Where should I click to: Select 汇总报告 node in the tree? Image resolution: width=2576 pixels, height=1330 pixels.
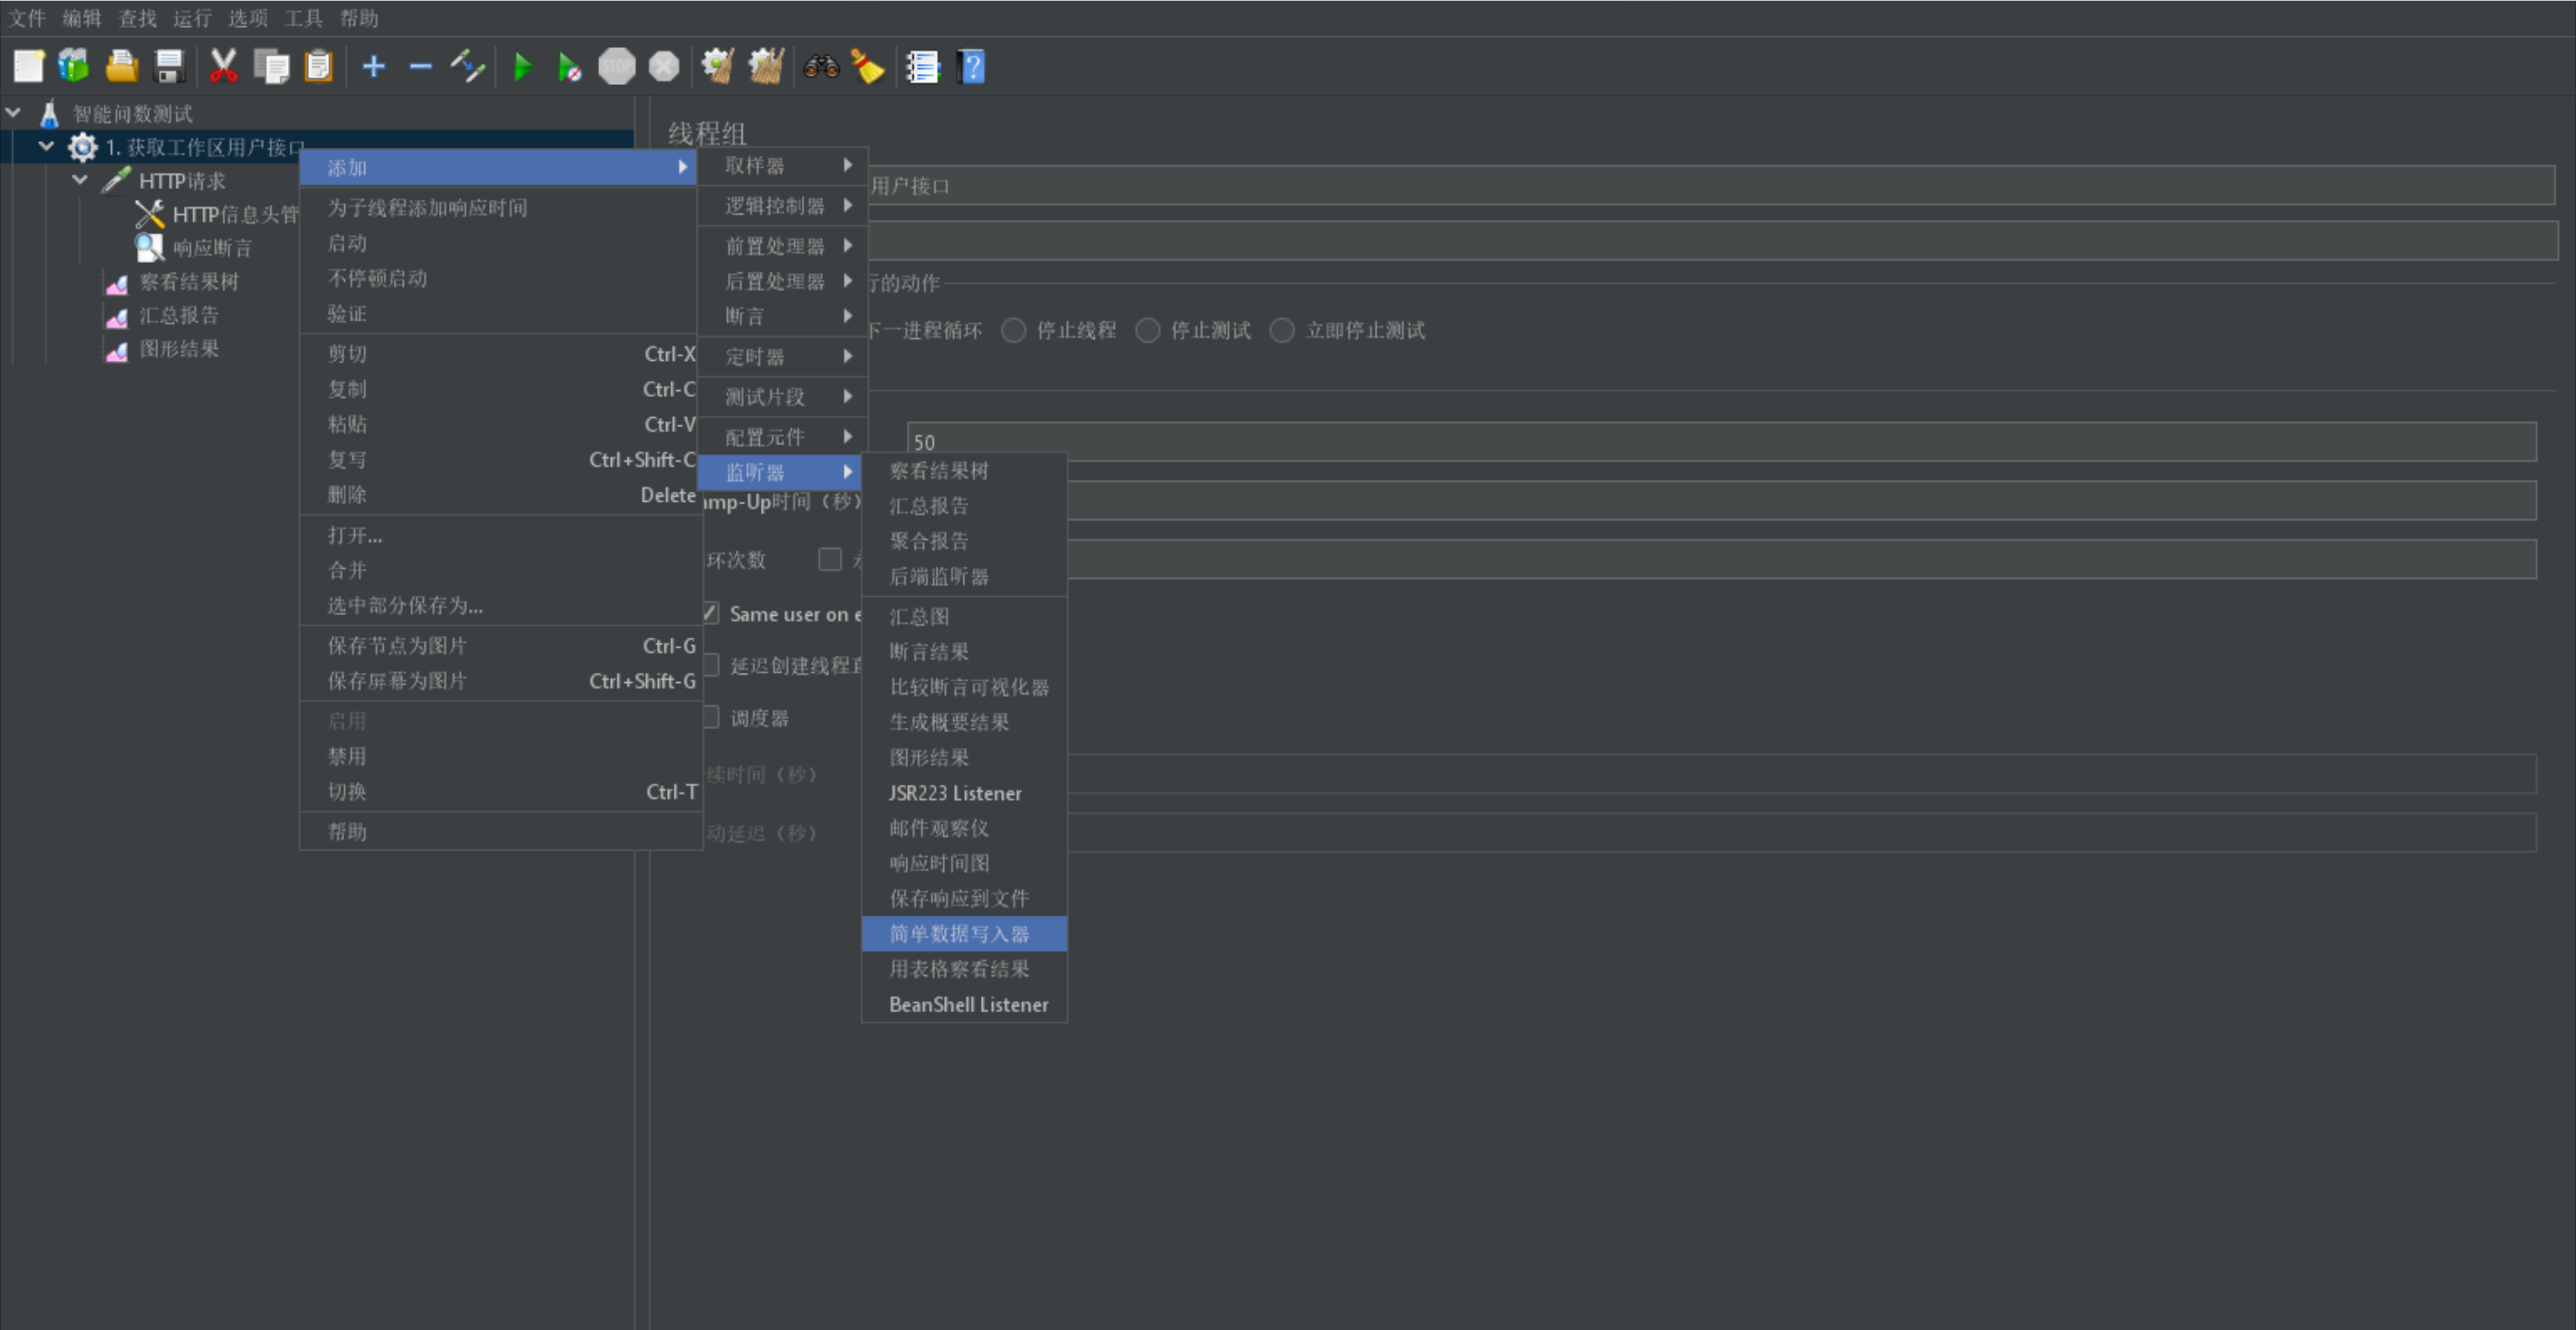178,315
